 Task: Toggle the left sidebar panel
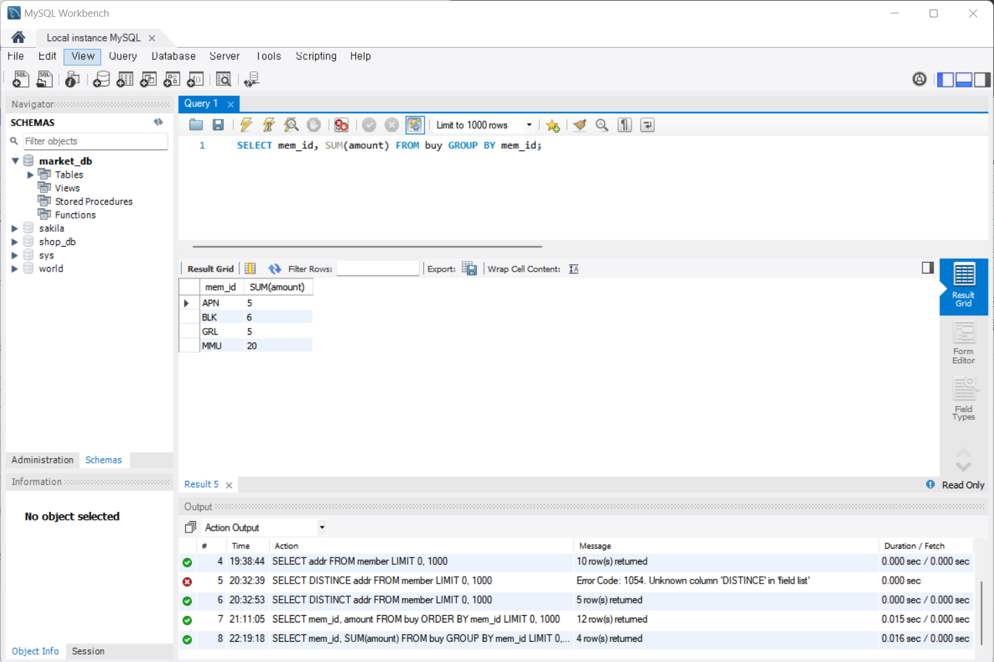point(946,79)
